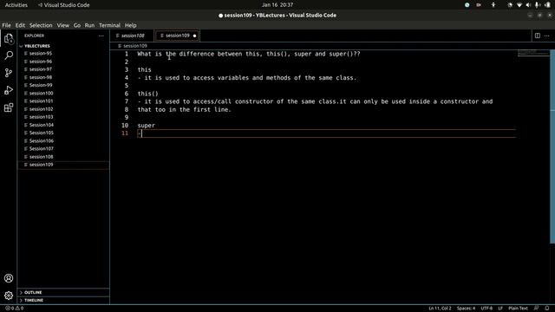
Task: Click the editor minimap preview
Action: click(x=533, y=53)
